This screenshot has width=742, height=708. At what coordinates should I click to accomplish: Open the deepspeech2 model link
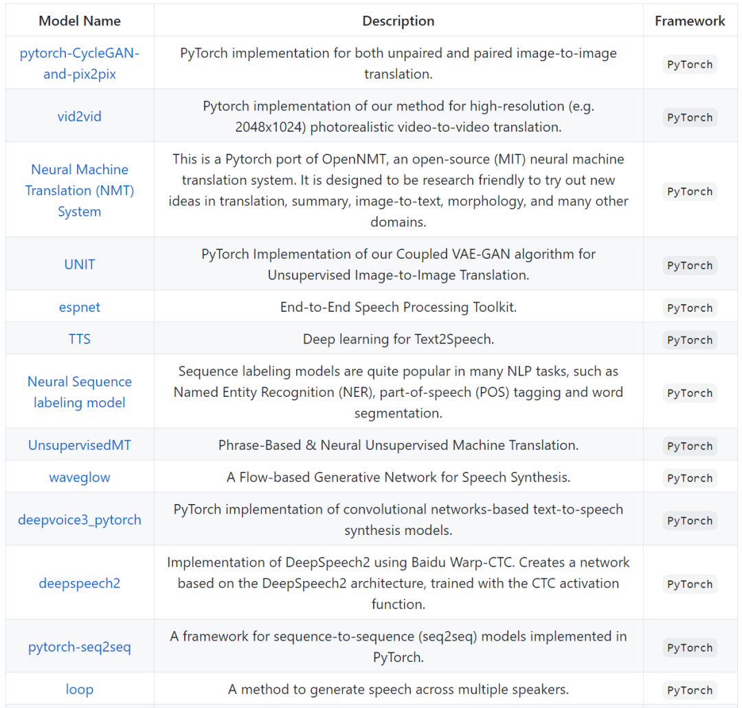(80, 583)
